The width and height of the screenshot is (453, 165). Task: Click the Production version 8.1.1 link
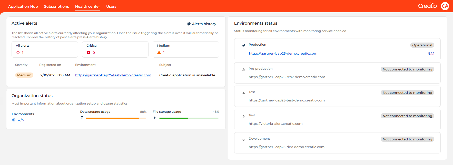tap(431, 53)
